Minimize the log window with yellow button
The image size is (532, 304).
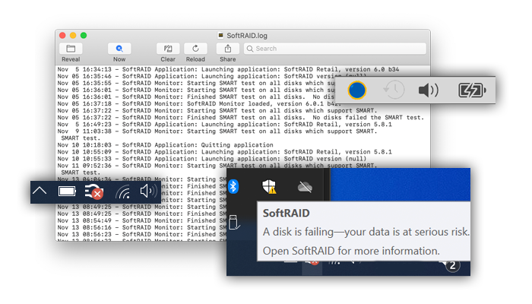[x=73, y=35]
